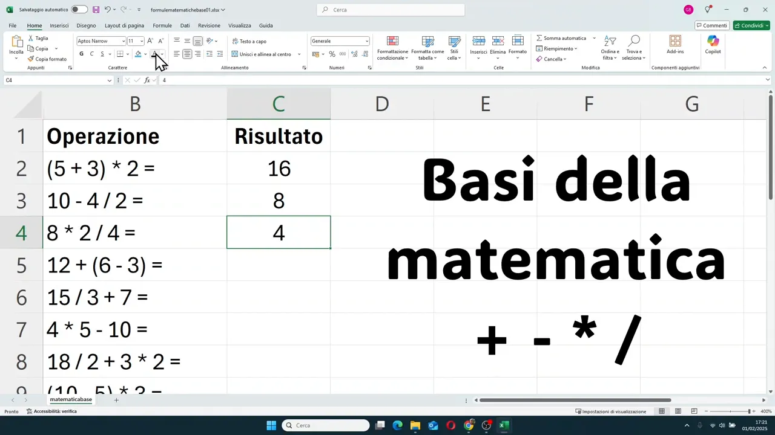Apply the font color A swatch

154,54
